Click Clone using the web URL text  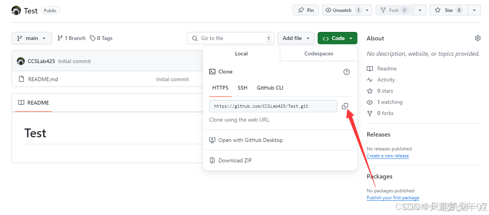click(x=239, y=120)
